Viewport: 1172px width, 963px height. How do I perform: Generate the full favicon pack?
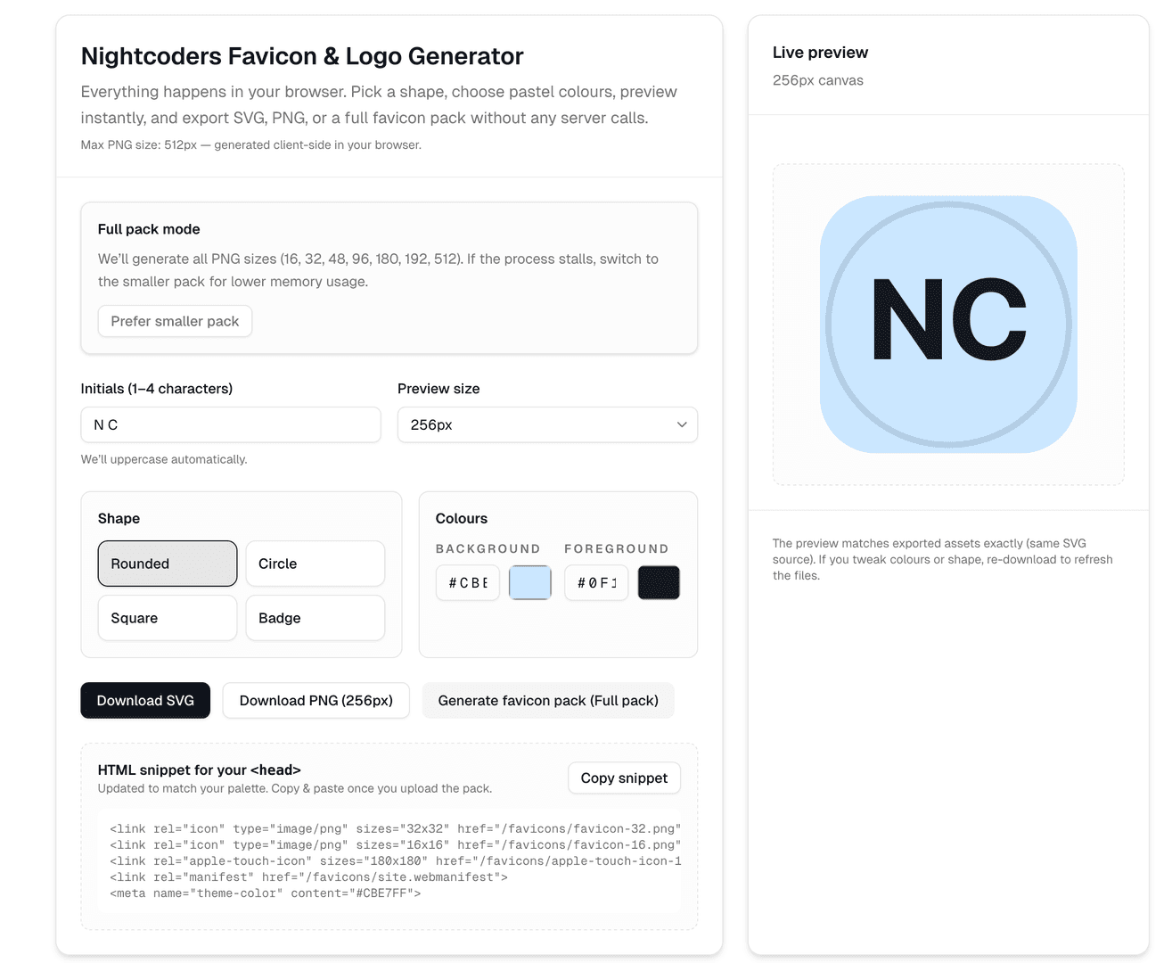tap(547, 700)
